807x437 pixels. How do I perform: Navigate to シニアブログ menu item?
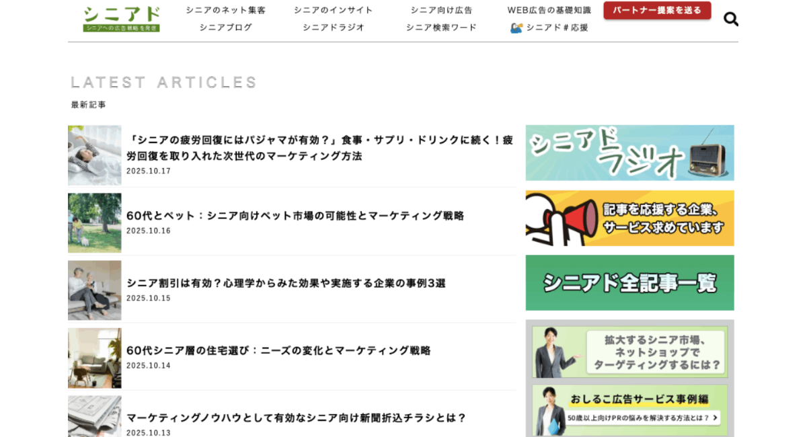click(x=225, y=28)
